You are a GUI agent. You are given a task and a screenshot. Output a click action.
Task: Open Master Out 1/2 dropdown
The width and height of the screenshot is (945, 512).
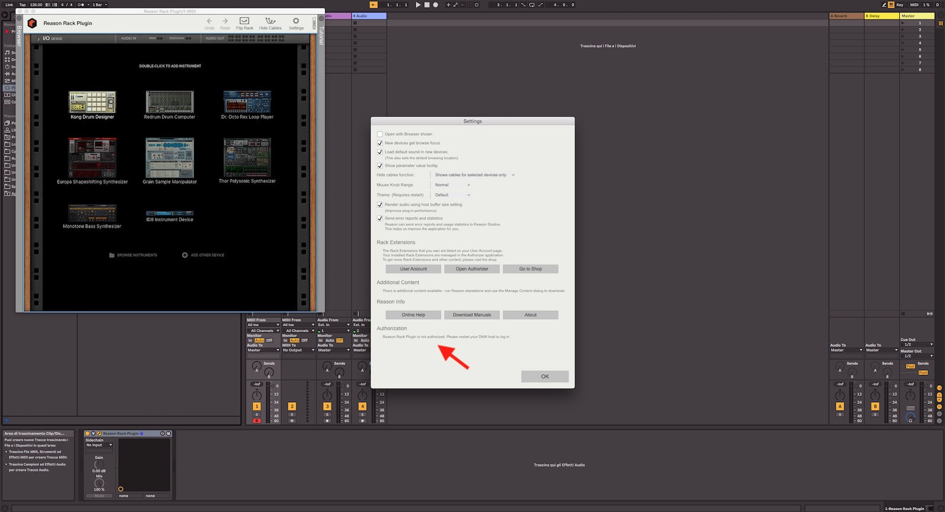coord(917,356)
